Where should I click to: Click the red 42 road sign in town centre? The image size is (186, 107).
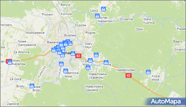(x=78, y=56)
